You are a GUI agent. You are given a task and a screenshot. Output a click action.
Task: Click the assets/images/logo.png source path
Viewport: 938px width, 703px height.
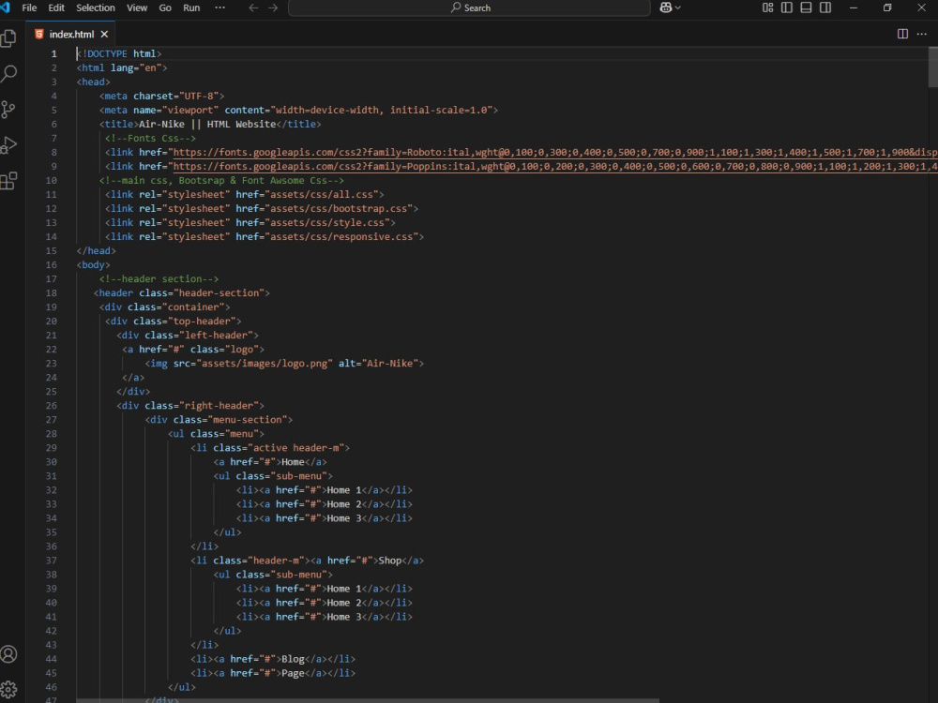pos(265,364)
